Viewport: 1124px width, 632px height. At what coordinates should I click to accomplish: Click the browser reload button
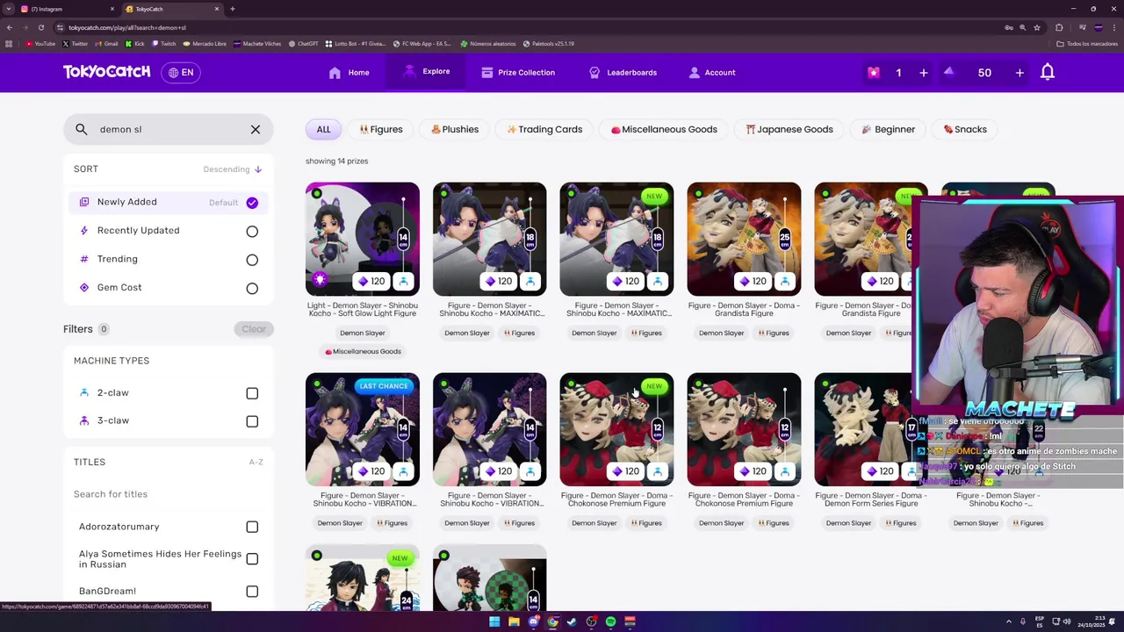[x=40, y=27]
